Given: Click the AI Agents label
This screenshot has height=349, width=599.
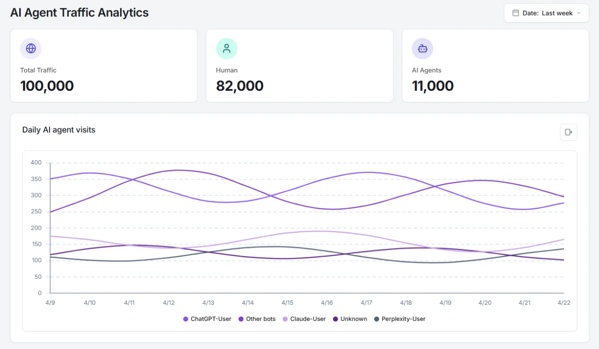Looking at the screenshot, I should 427,70.
